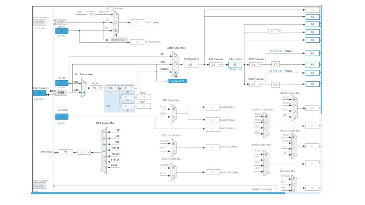Select LSI in the RTC Clock Mux

click(115, 31)
